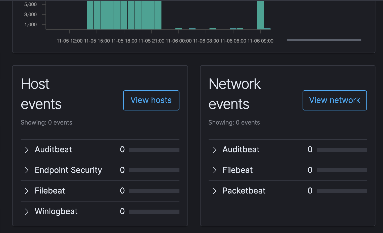Select Auditbeat label in Host events
This screenshot has width=383, height=233.
(53, 149)
